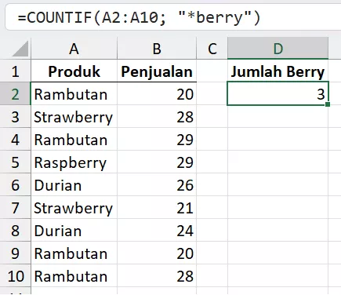Click the Penjualan header cell
This screenshot has width=341, height=295.
(157, 71)
